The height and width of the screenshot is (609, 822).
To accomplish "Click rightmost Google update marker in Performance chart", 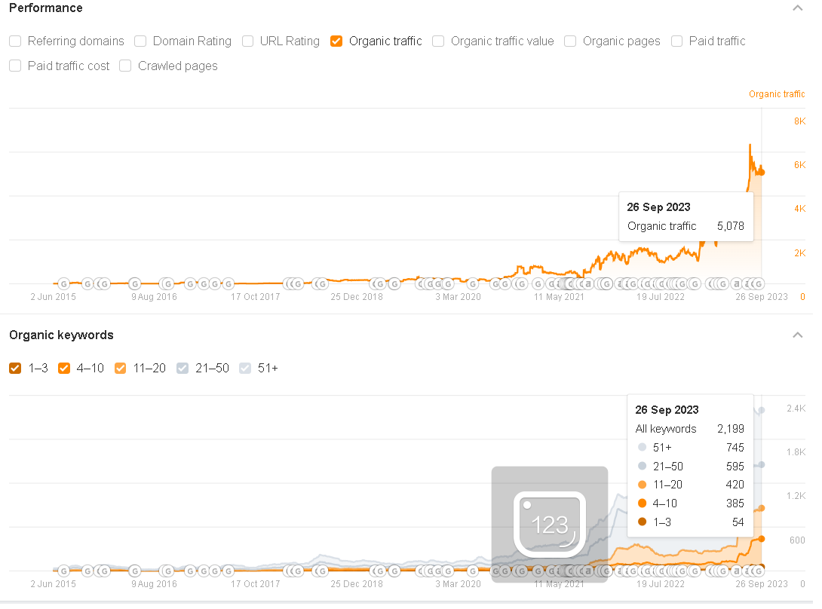I will click(758, 284).
